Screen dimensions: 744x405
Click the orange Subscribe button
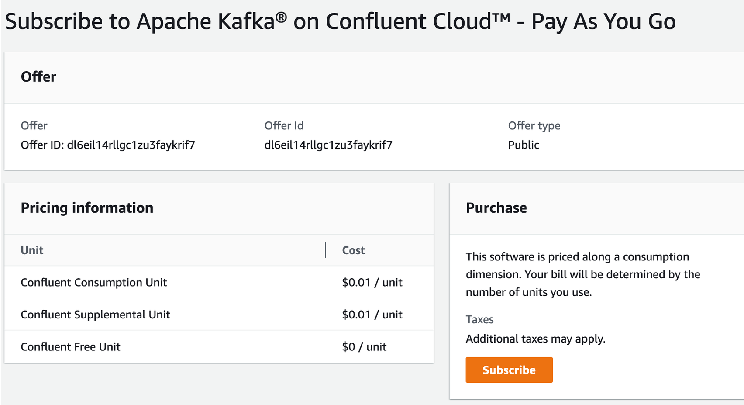[509, 370]
